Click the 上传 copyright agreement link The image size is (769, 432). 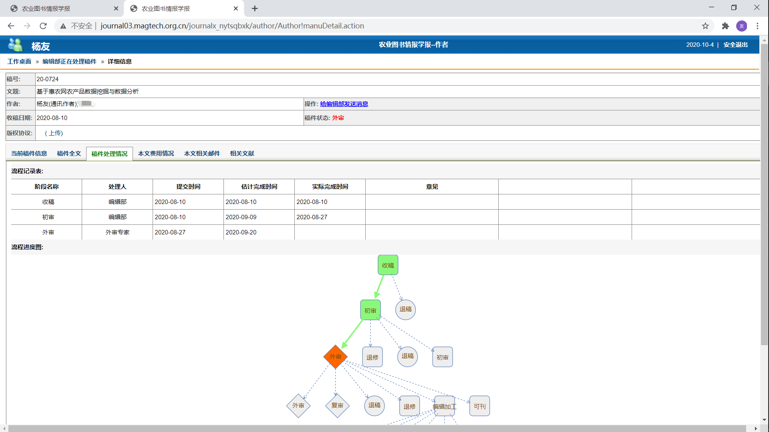click(54, 133)
